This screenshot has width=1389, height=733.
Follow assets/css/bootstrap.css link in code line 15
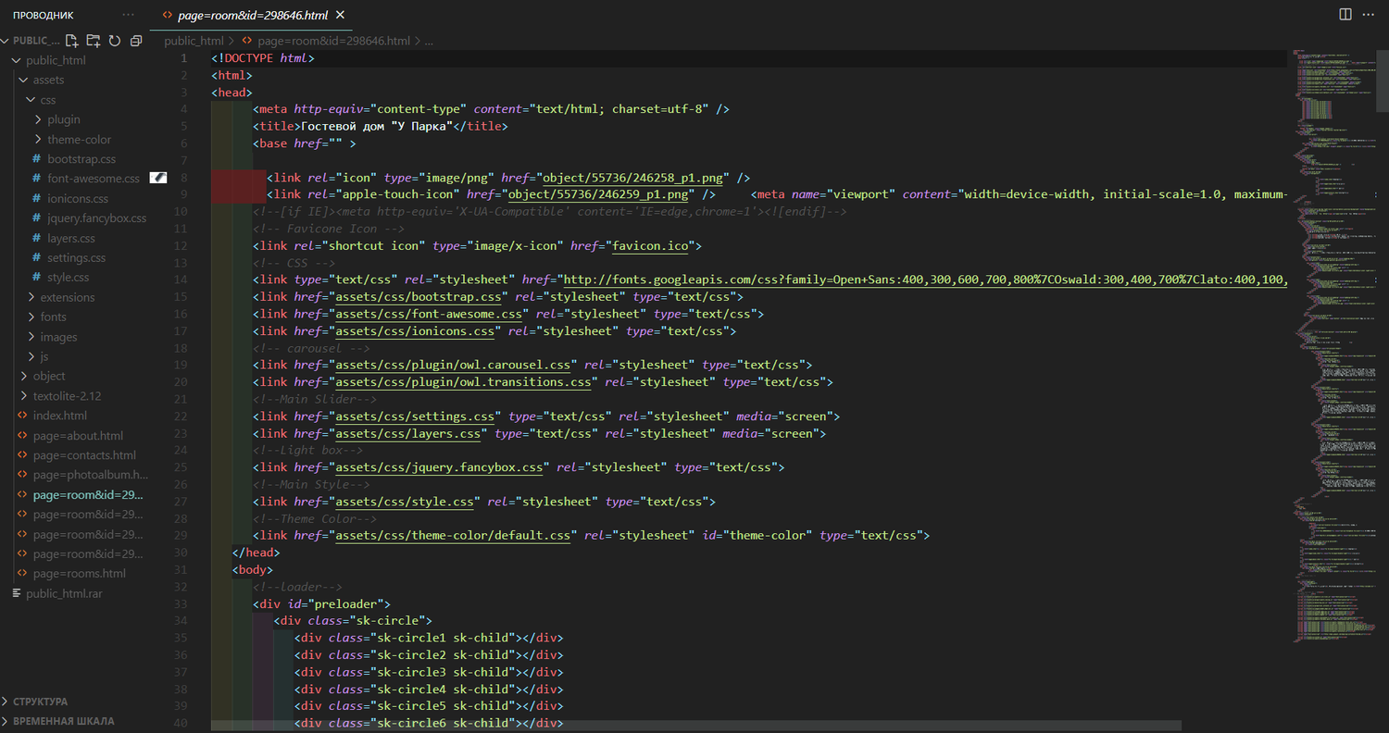[x=418, y=297]
